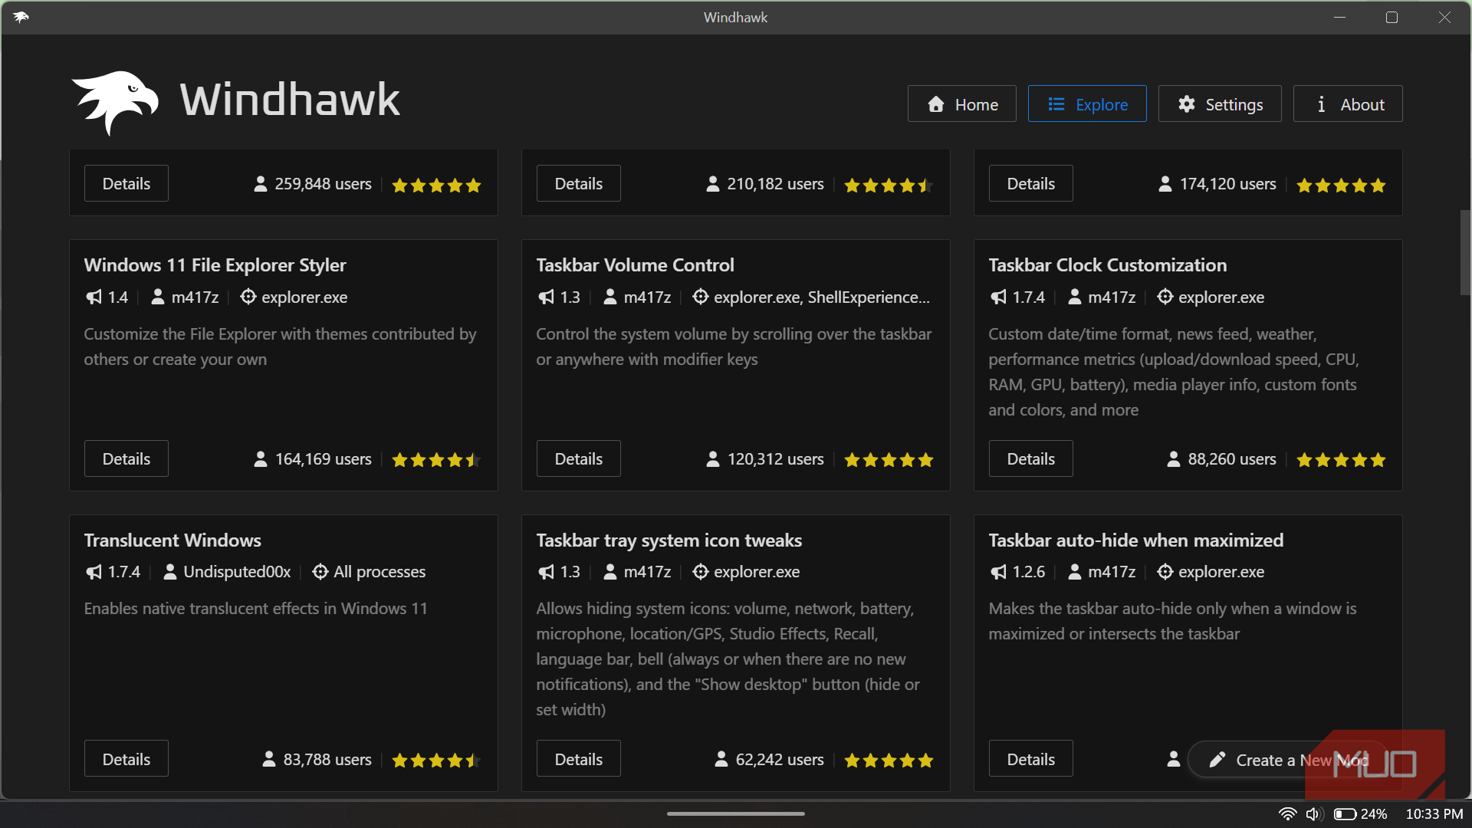Open Details for the 210,182 users mod
Viewport: 1472px width, 828px height.
(x=579, y=183)
